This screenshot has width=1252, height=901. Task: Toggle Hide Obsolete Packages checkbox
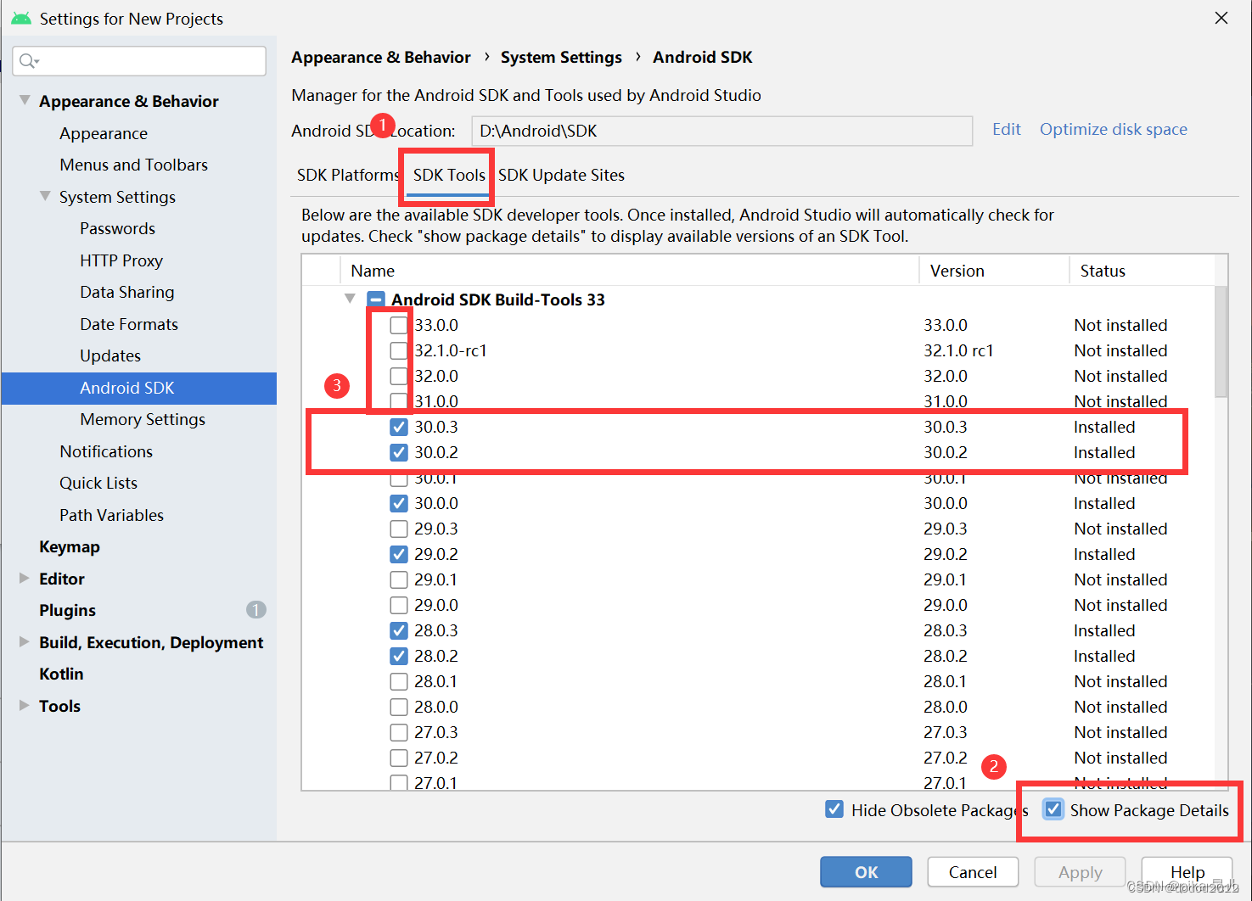coord(834,809)
